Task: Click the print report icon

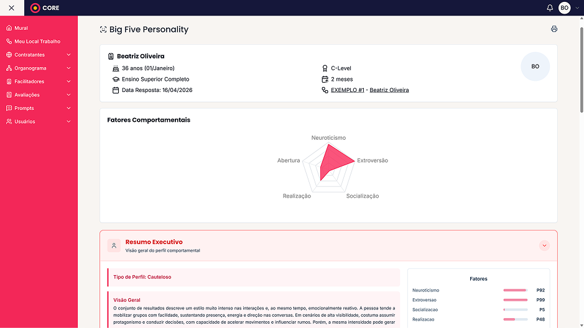Action: [x=554, y=29]
